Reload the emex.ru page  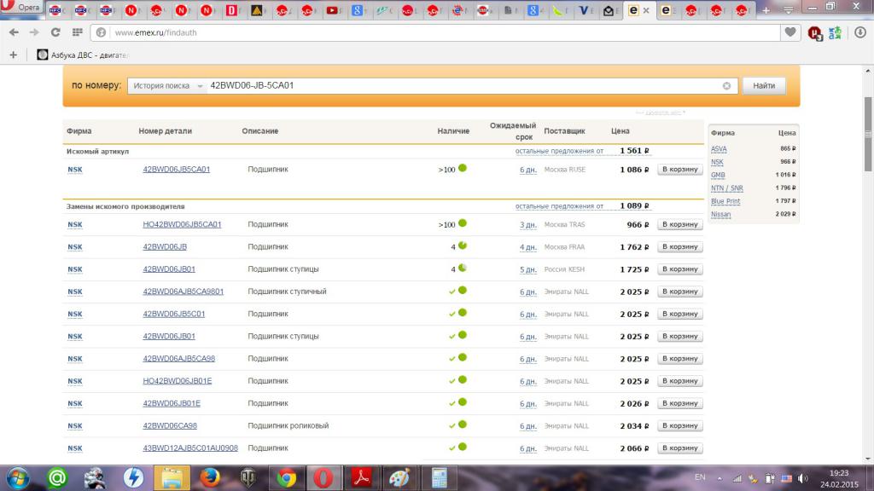55,32
